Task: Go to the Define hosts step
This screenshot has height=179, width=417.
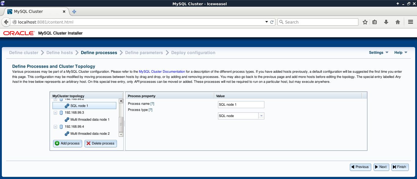Action: (60, 53)
